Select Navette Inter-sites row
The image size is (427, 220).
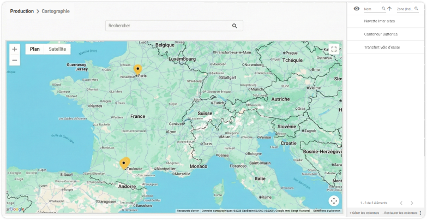click(x=386, y=21)
